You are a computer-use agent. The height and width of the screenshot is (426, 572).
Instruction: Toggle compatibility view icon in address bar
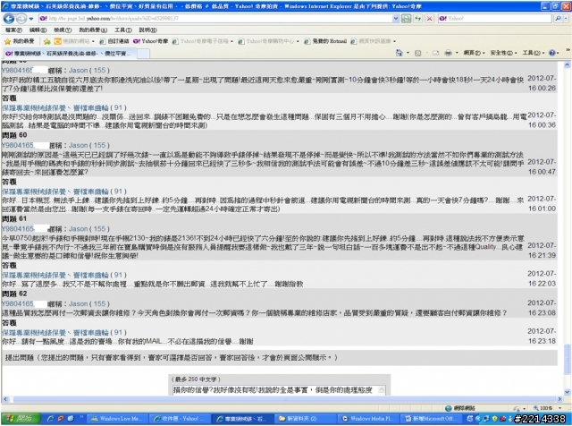[406, 18]
